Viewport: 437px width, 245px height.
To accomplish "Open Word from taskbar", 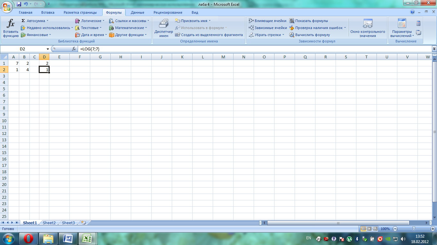I will pos(68,239).
